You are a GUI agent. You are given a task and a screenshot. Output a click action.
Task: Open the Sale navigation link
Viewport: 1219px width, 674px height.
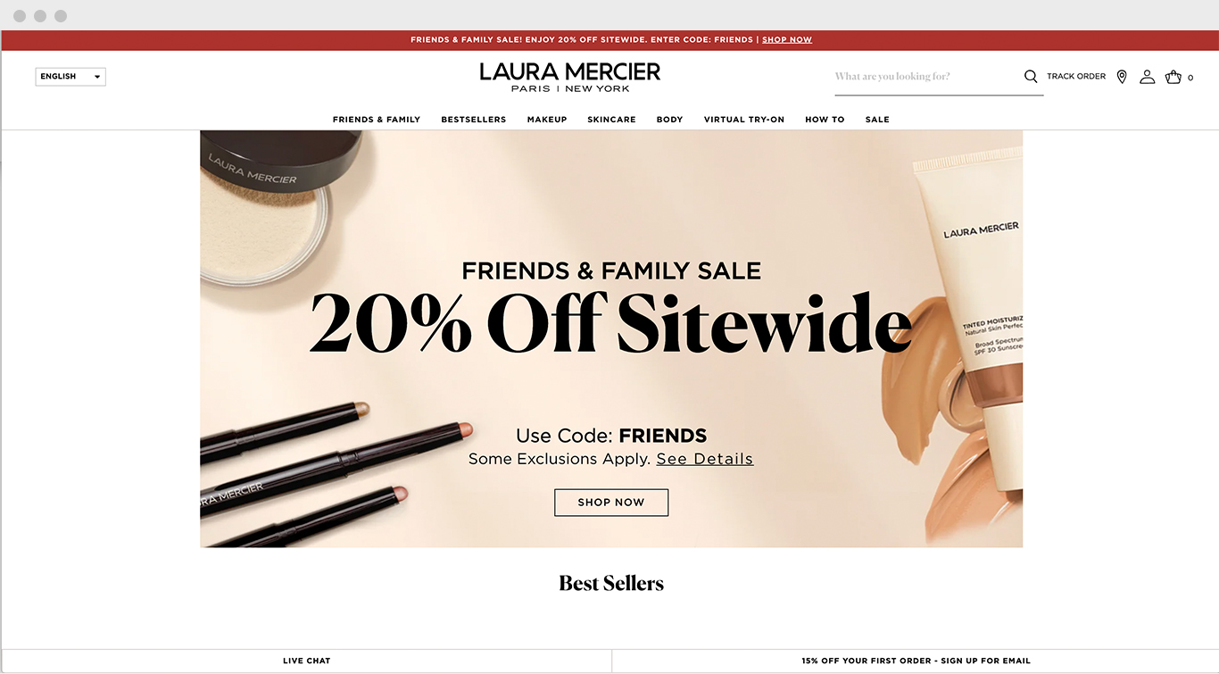(877, 120)
